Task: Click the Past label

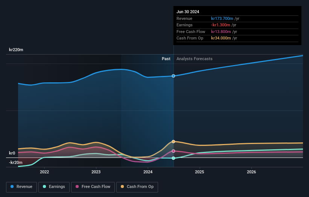Action: [166, 59]
